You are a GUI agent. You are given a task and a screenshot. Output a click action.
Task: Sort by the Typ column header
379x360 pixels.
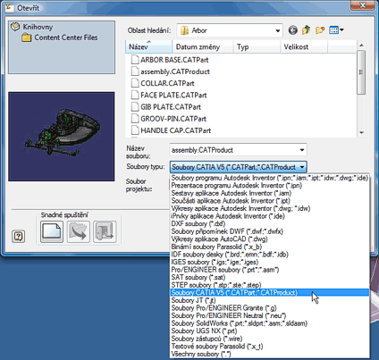coord(257,46)
